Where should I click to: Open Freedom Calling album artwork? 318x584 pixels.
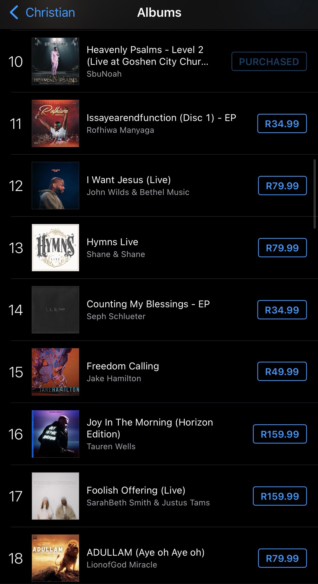tap(55, 372)
